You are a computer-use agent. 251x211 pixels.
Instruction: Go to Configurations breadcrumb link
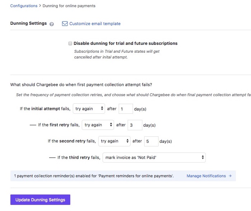point(24,6)
